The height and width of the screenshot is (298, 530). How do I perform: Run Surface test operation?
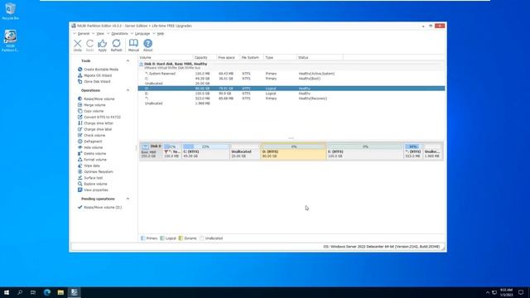[90, 178]
